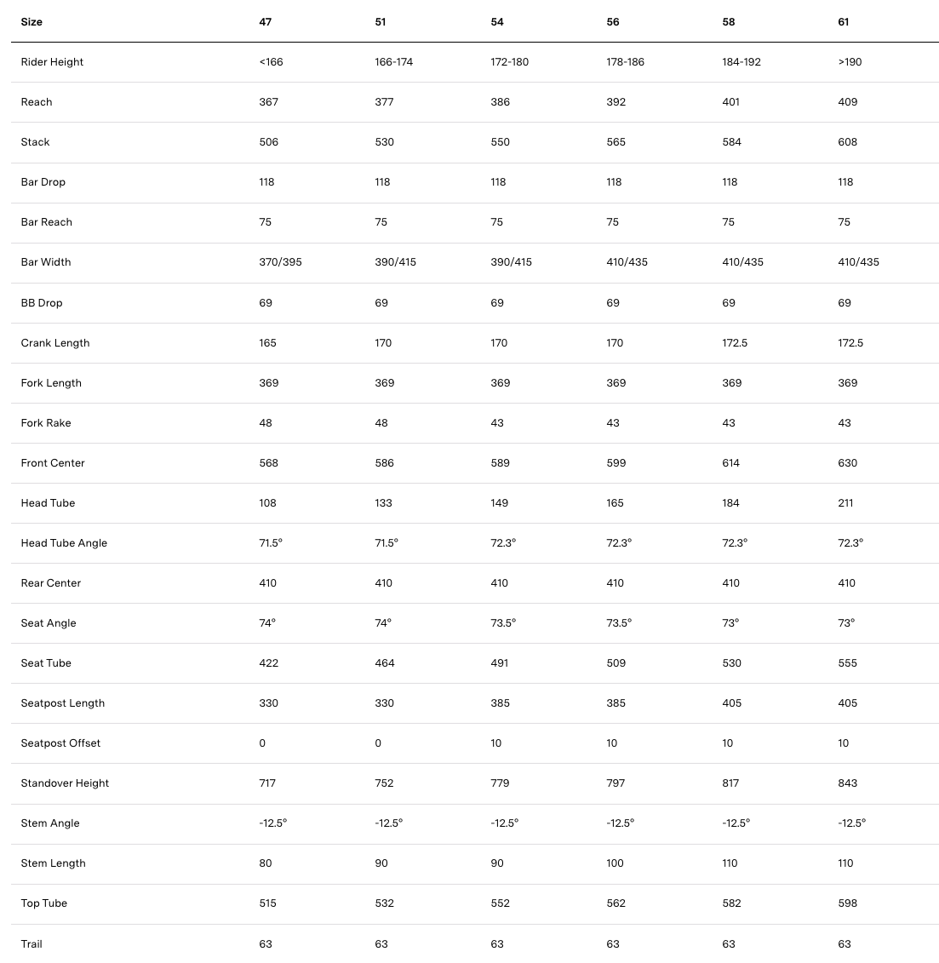Screen dimensions: 939x963
Task: Click the Stack row label
Action: (x=36, y=142)
